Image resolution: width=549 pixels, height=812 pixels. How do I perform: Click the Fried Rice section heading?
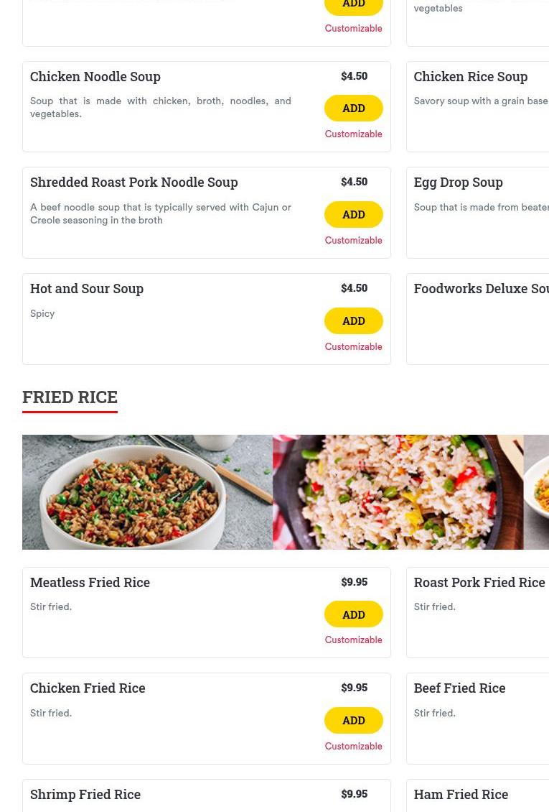70,397
